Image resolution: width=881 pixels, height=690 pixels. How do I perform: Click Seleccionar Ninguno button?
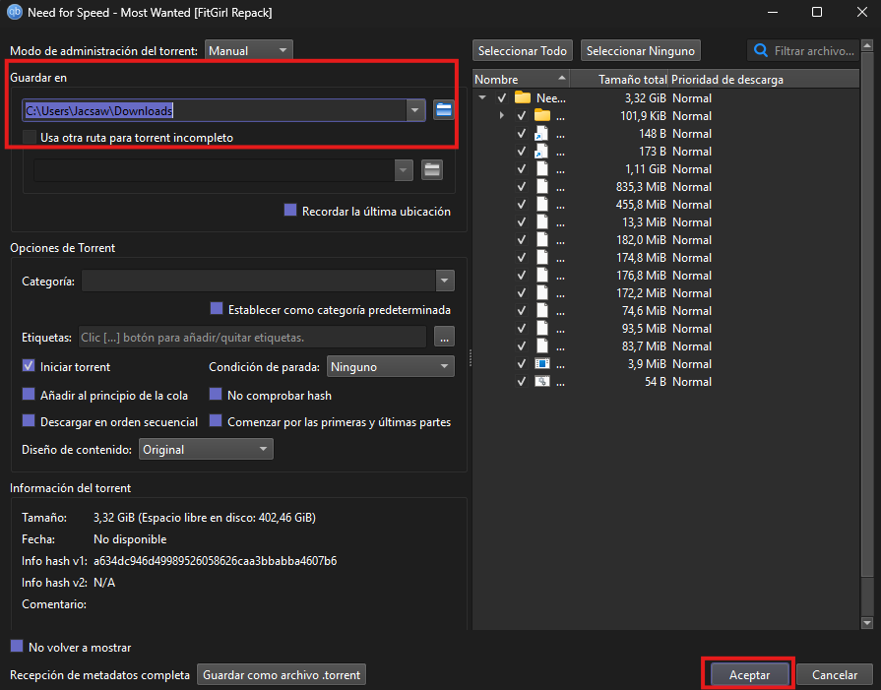click(641, 50)
